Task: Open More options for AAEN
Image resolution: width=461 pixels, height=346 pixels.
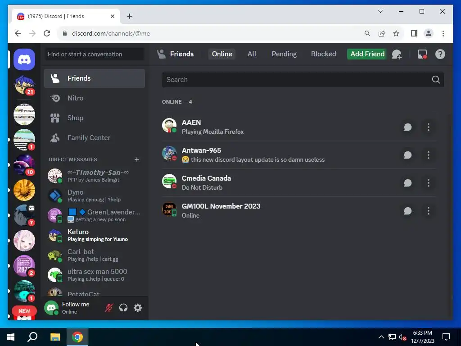Action: coord(429,127)
